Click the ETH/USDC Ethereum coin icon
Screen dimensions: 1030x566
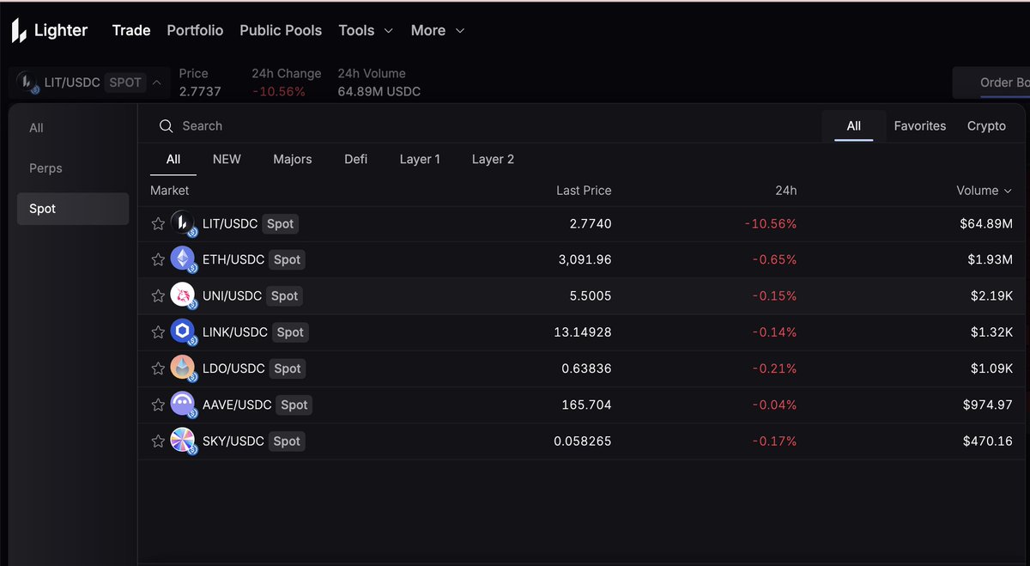click(183, 259)
